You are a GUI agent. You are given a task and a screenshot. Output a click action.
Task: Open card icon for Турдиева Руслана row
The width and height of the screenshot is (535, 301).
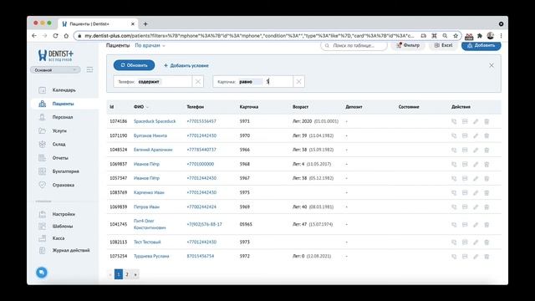tap(465, 257)
